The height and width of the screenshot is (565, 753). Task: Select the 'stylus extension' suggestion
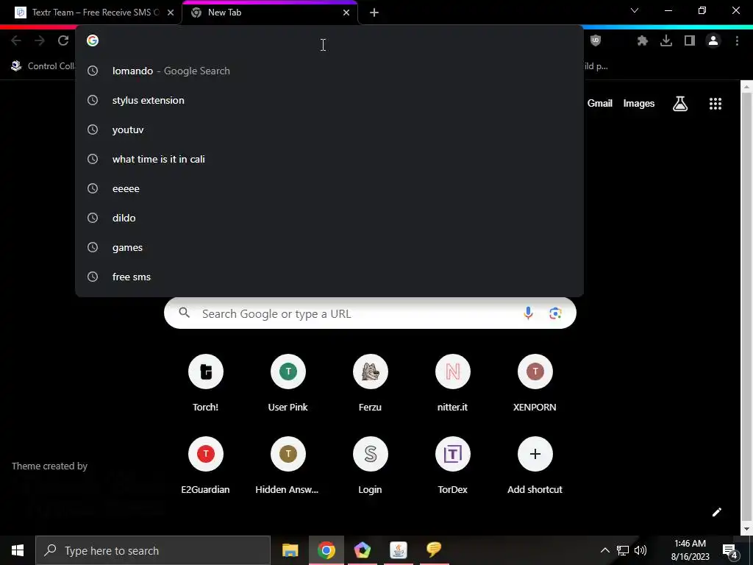pos(329,100)
